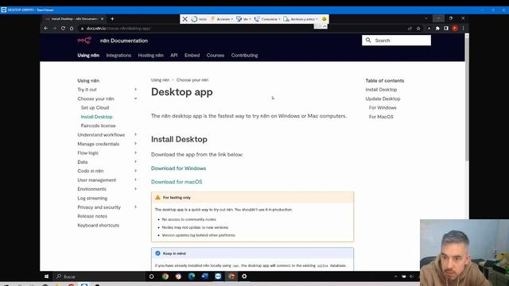509x286 pixels.
Task: Expand the Flow logic sidebar section
Action: pos(136,153)
